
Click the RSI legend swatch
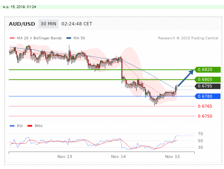pyautogui.click(x=12, y=126)
